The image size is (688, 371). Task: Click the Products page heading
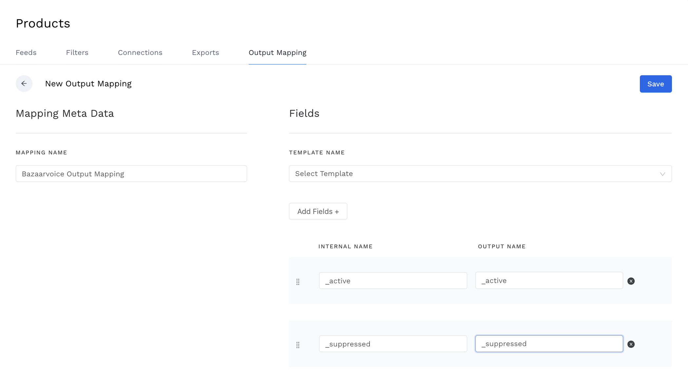pos(43,24)
